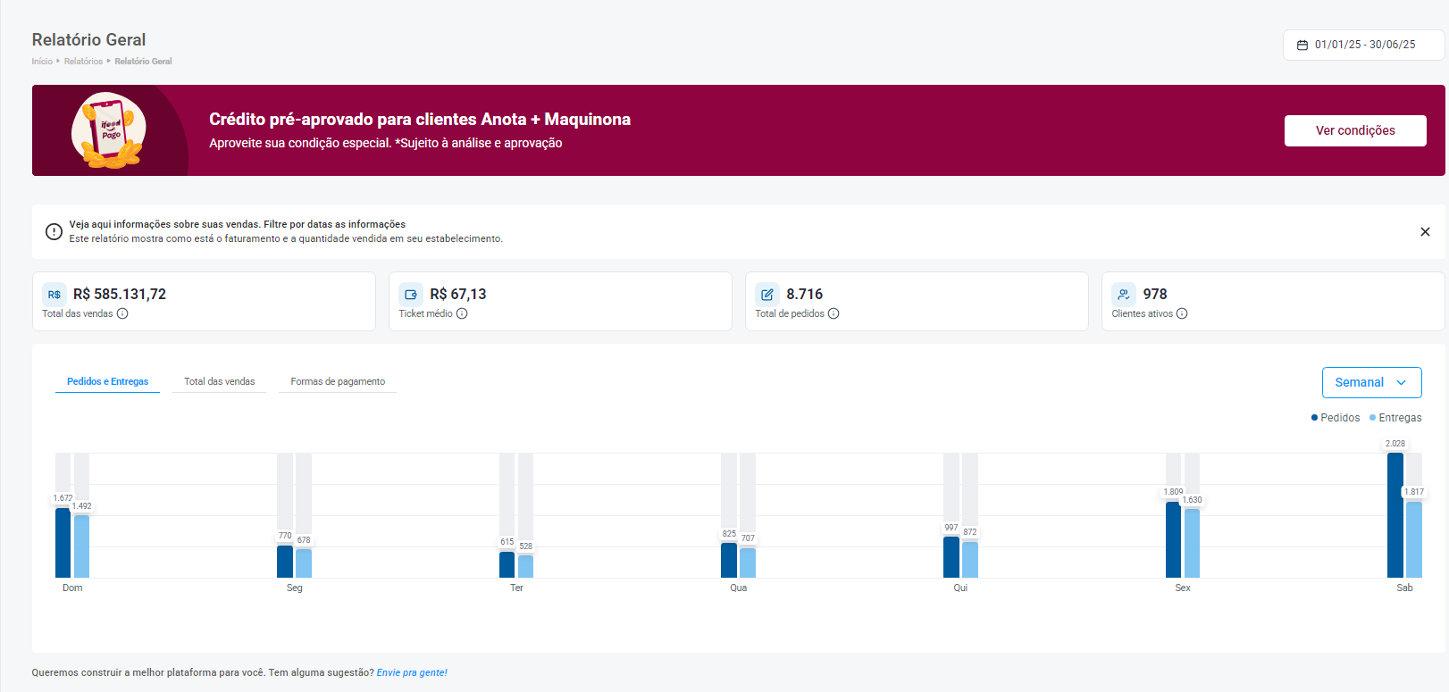Switch to the Total das vendas tab
The image size is (1449, 692).
220,381
